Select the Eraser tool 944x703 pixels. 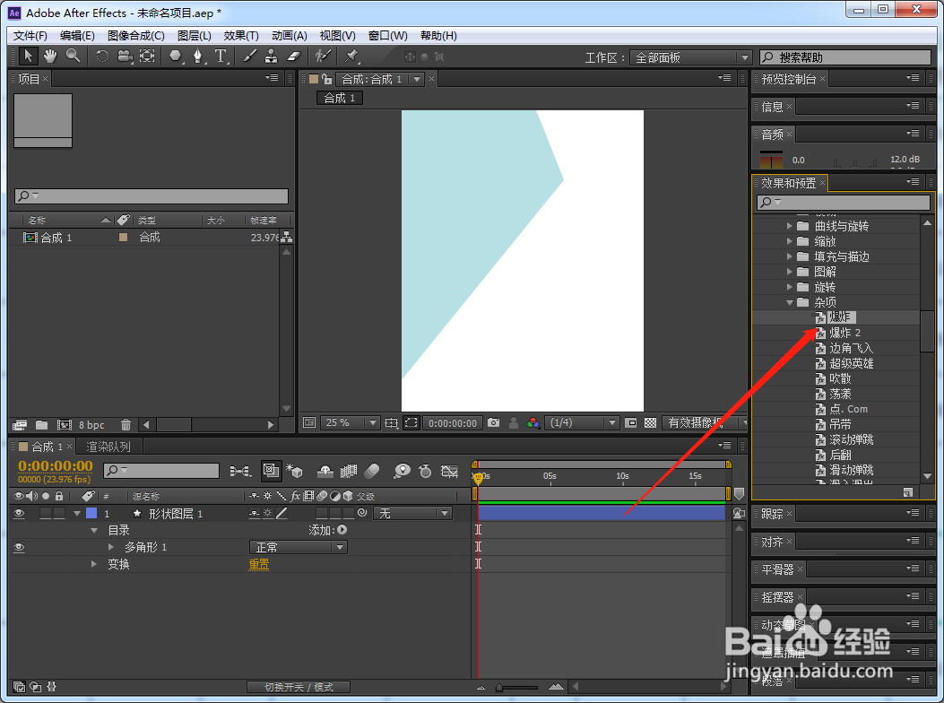293,56
